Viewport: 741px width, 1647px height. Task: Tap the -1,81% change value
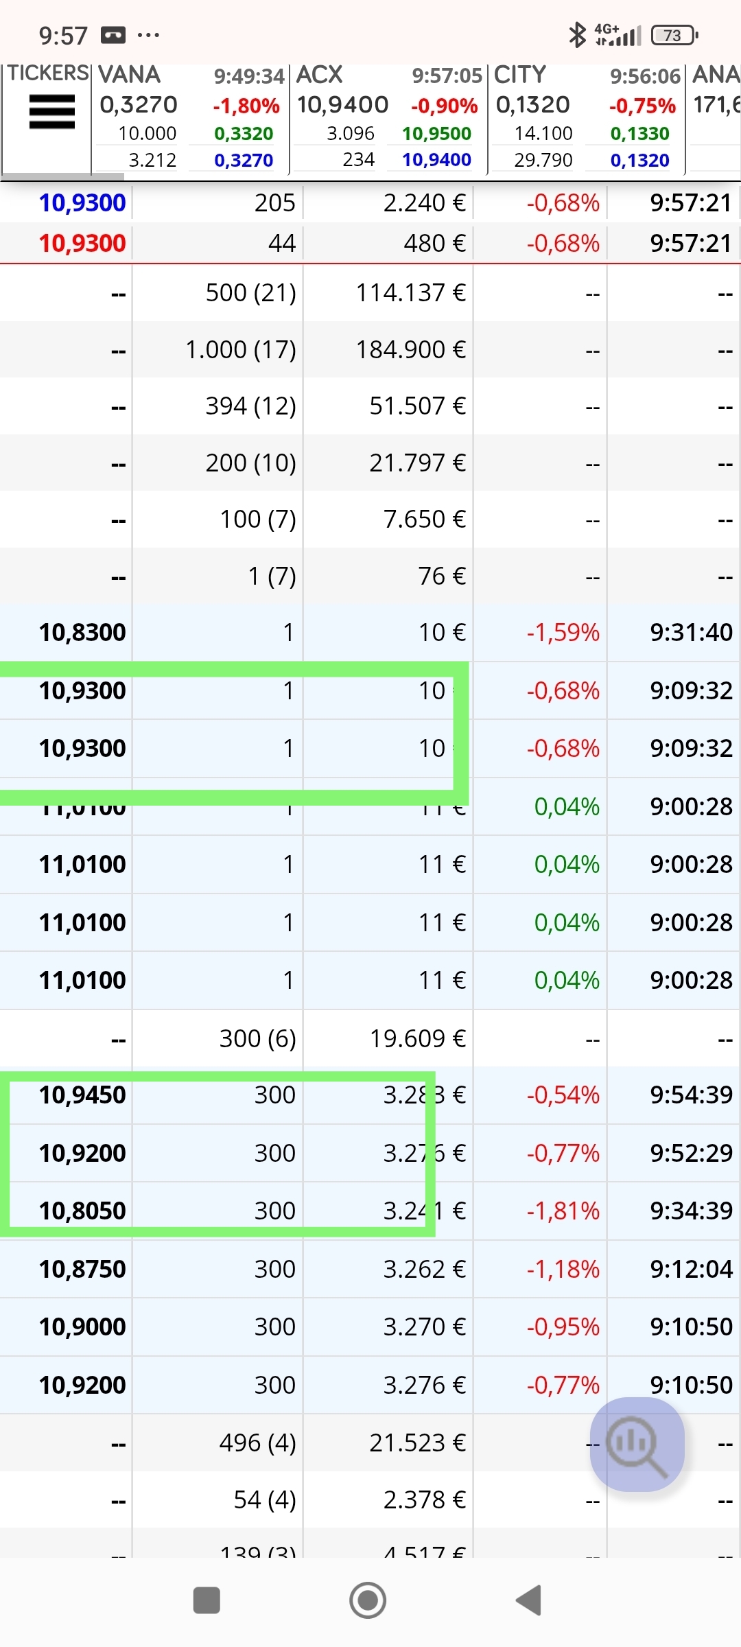[x=563, y=1211]
